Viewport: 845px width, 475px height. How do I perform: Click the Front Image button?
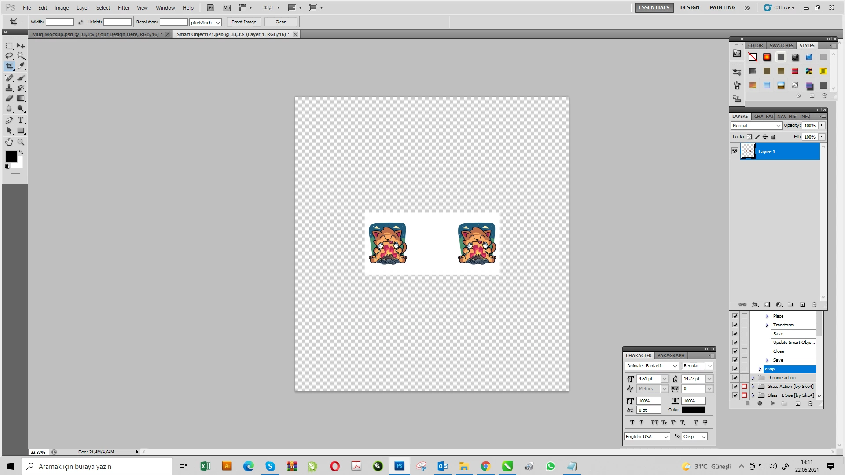click(244, 22)
